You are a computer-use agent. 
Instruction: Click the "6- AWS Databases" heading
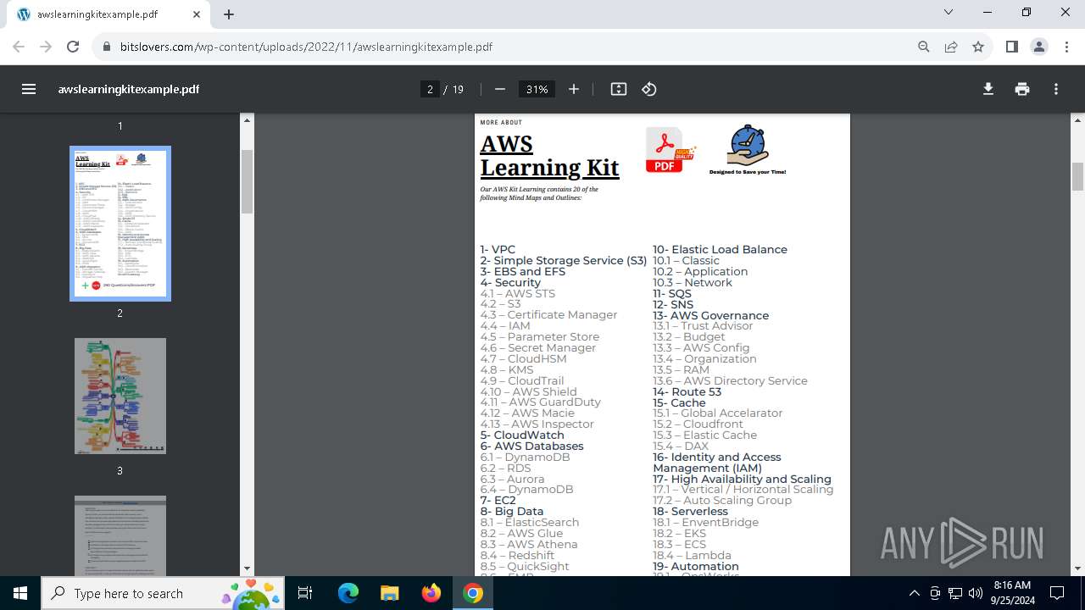[x=531, y=446]
